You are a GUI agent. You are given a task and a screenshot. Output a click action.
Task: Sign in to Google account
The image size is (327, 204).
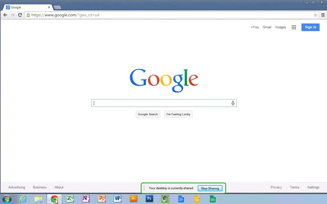[310, 27]
